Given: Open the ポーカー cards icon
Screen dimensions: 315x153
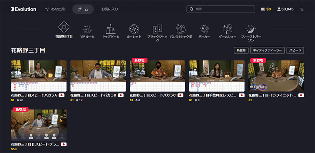Looking at the screenshot, I should click(x=204, y=29).
